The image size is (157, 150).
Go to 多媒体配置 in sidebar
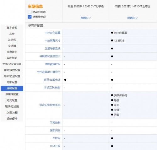(x=12, y=94)
